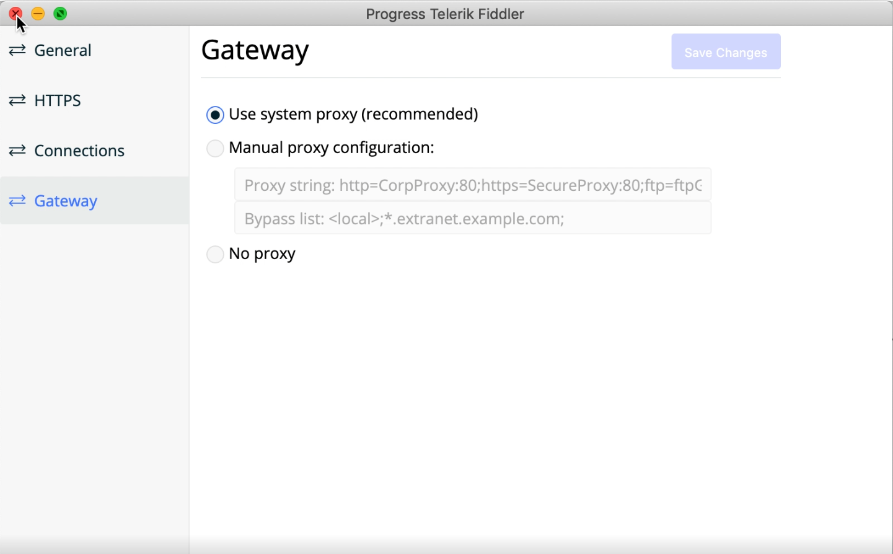Switch to the HTTPS settings tab
893x554 pixels.
[58, 100]
